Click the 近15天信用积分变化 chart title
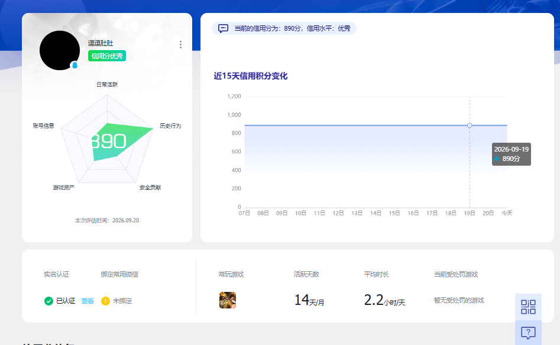The image size is (560, 345). (x=251, y=76)
